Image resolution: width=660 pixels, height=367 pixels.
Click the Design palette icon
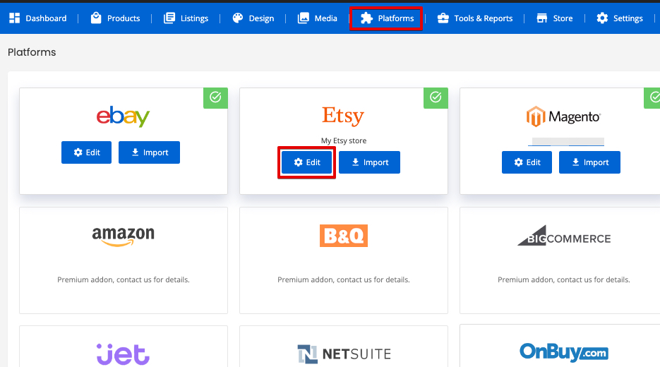click(238, 18)
